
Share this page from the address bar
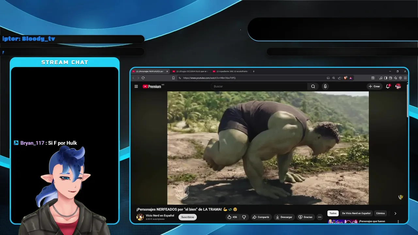pos(339,78)
